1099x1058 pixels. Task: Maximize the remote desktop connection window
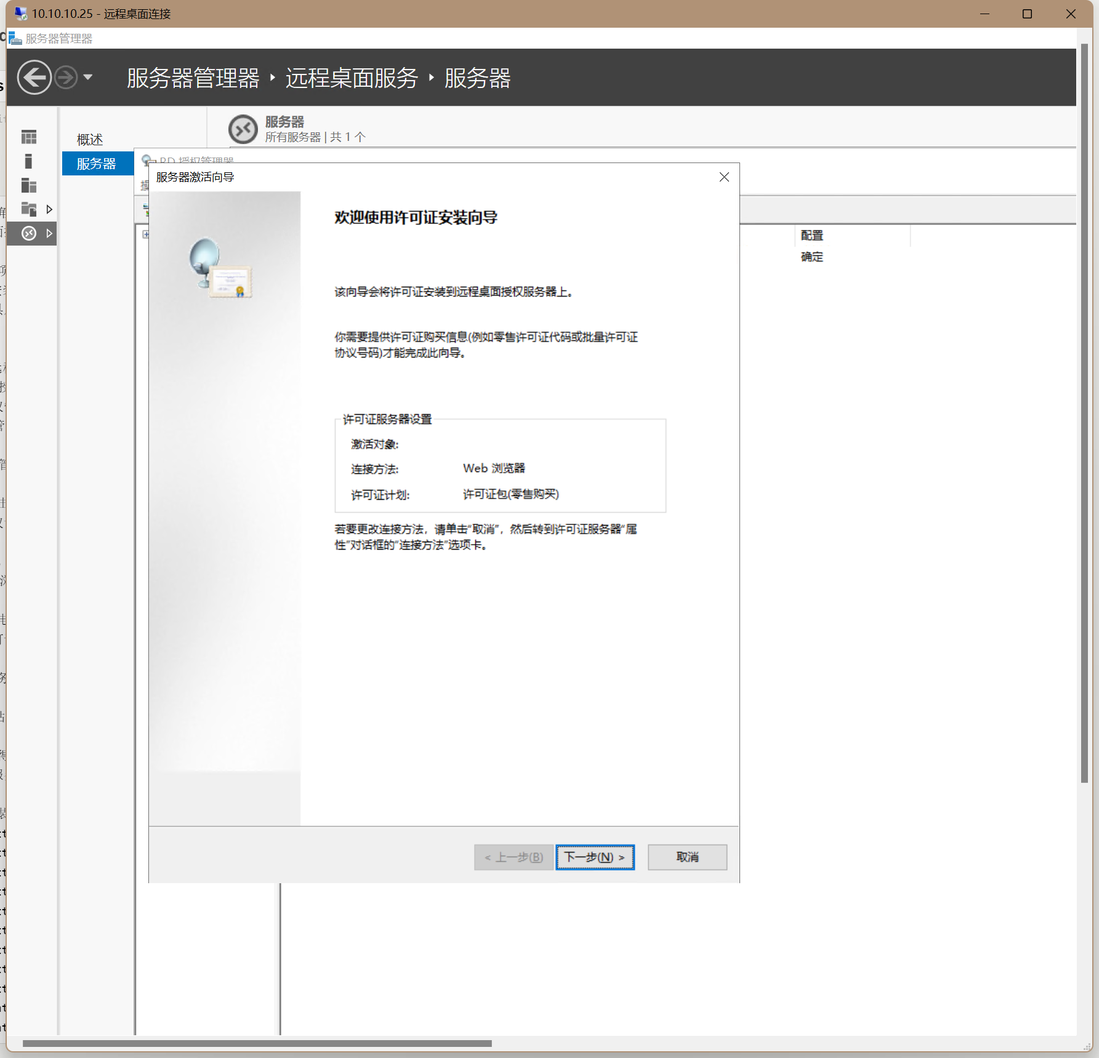click(x=1027, y=14)
